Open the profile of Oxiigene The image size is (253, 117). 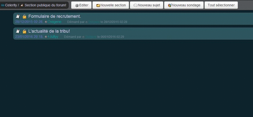tap(54, 22)
